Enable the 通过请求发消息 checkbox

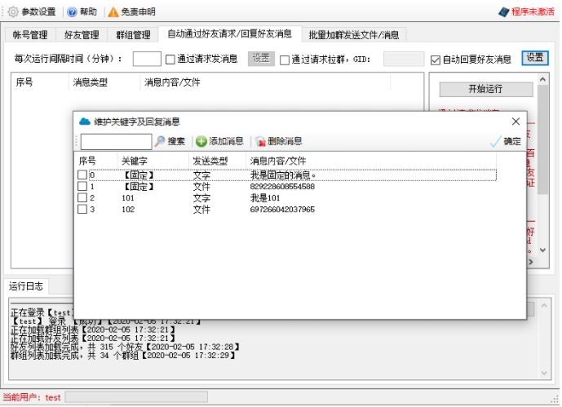pos(170,60)
